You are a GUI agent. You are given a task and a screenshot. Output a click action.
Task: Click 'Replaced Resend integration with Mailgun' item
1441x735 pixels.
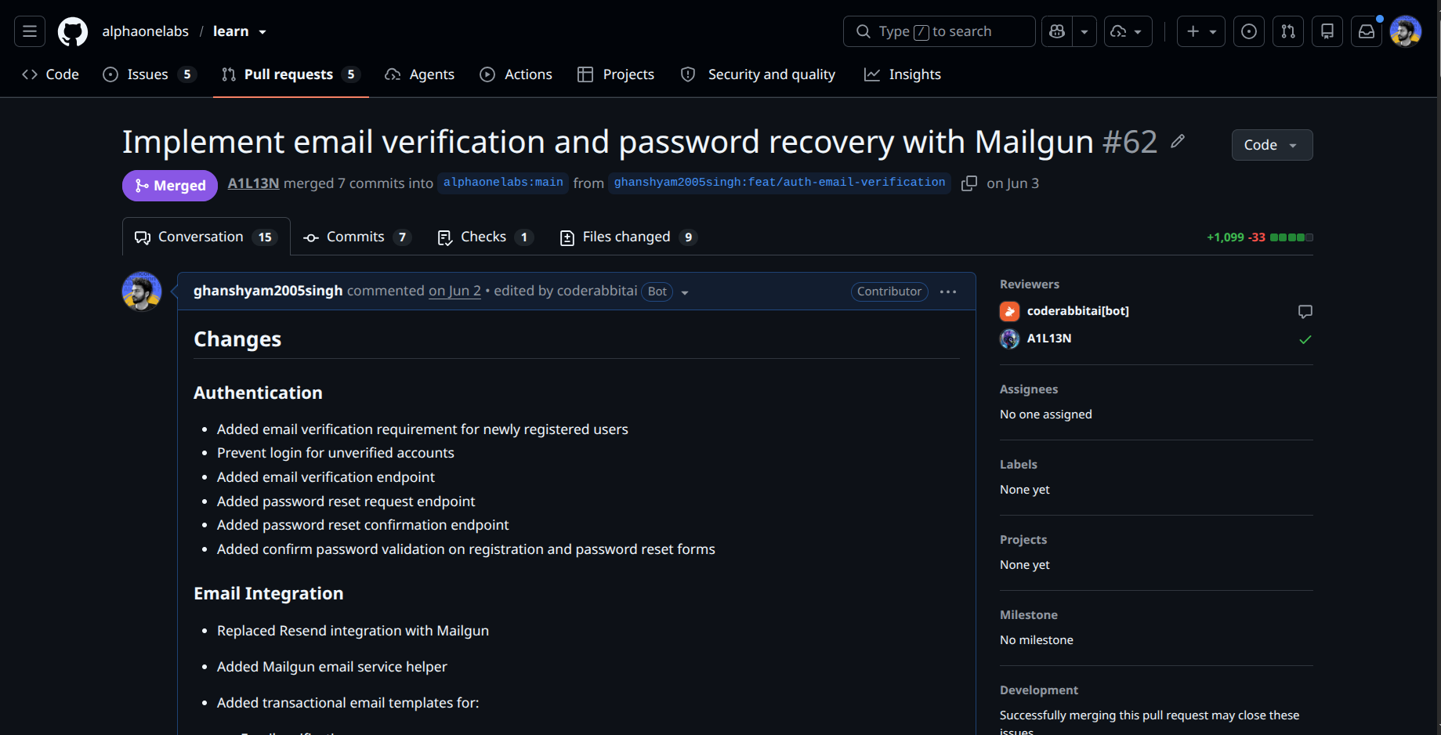coord(353,631)
